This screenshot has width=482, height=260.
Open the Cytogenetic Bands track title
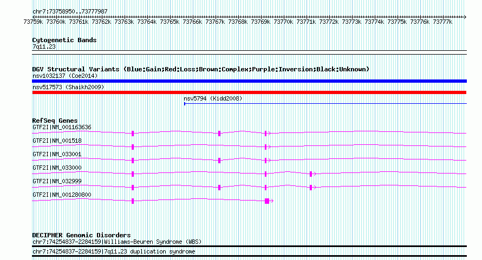(x=64, y=40)
